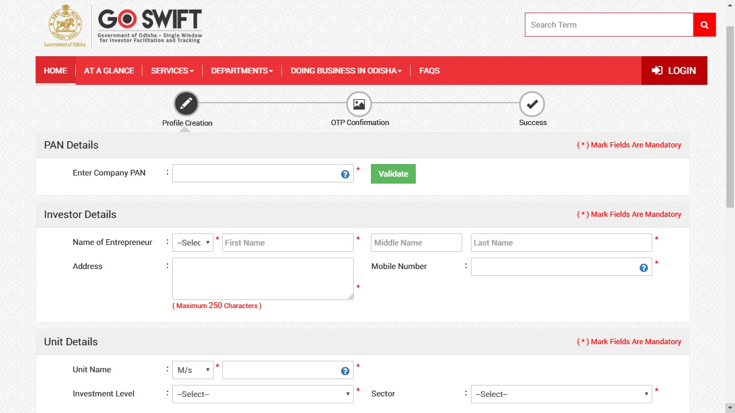
Task: Go to the FAQs page
Action: tap(430, 71)
